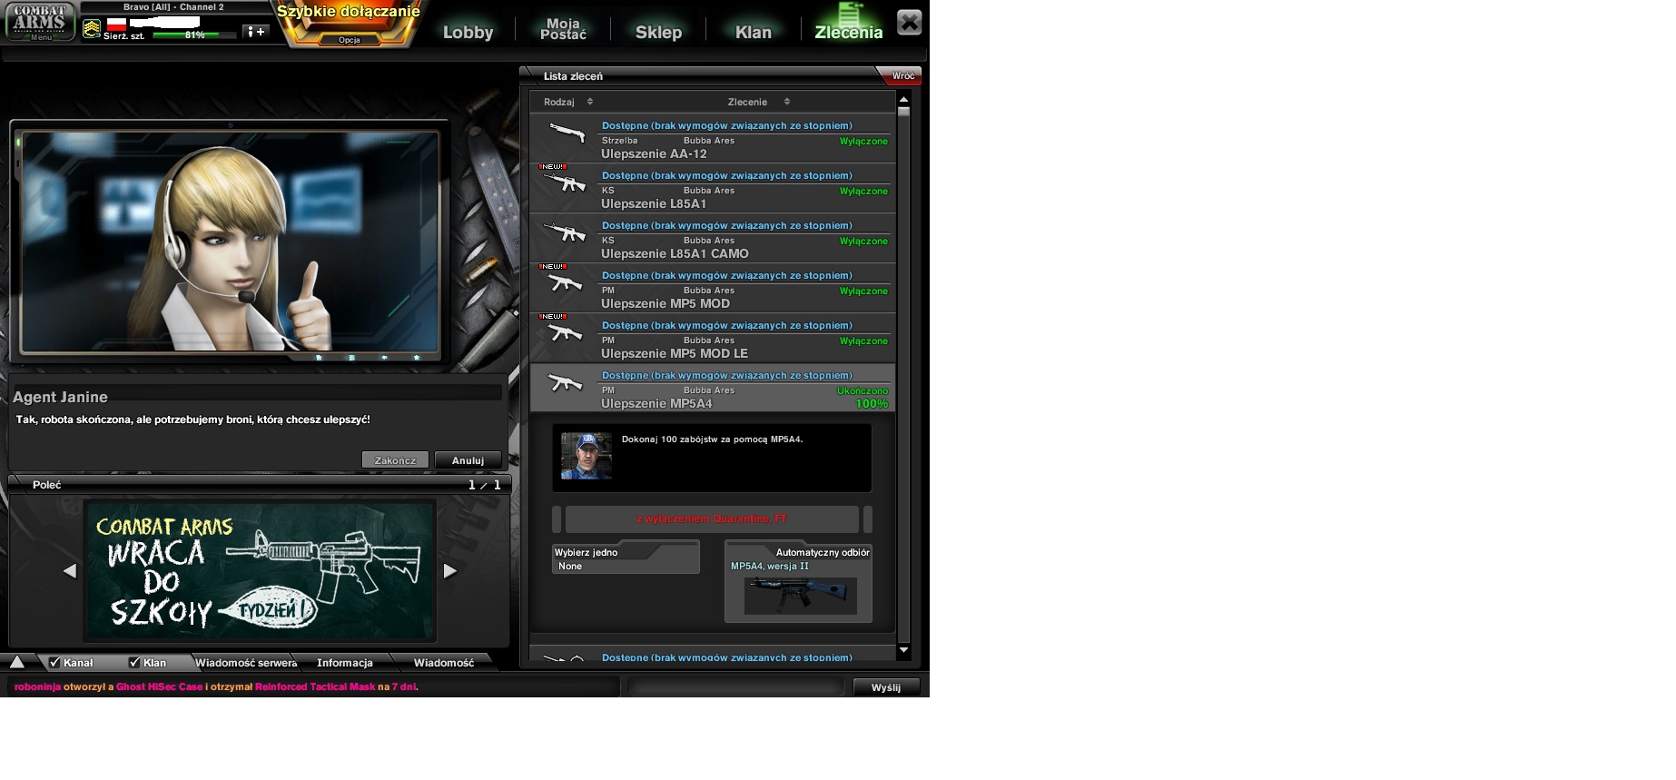Click the red 'z wyłączeniem Quarantine, FT' notice
1676x780 pixels.
pyautogui.click(x=712, y=518)
